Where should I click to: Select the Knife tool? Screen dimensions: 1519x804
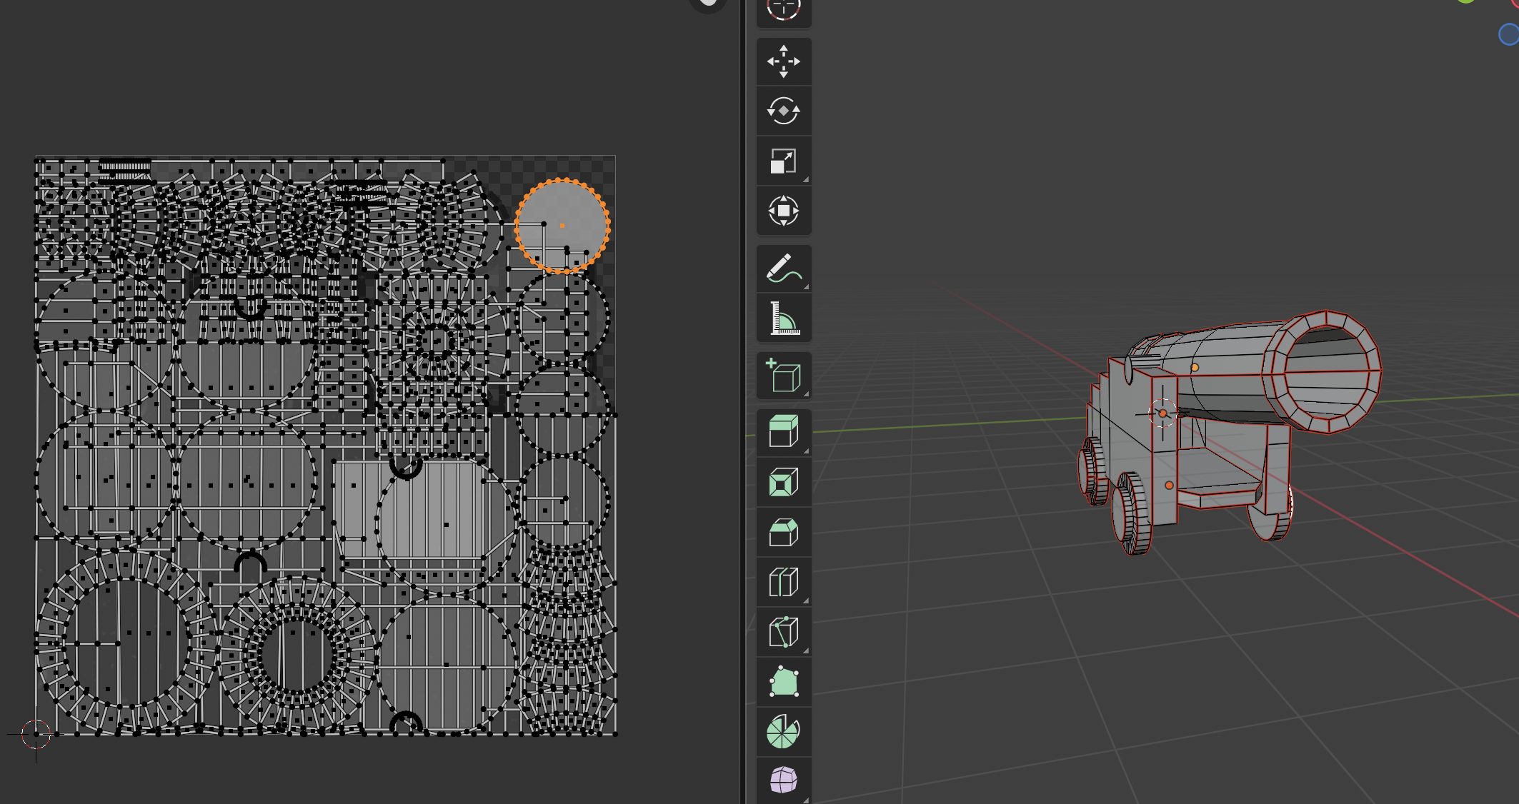(784, 633)
